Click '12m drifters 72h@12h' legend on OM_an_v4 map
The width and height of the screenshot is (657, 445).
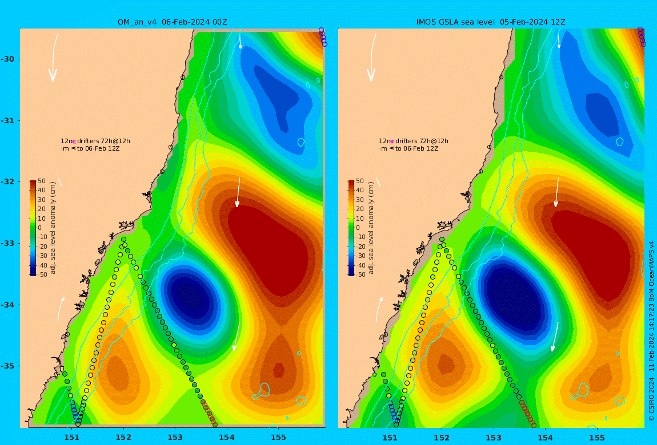(95, 141)
